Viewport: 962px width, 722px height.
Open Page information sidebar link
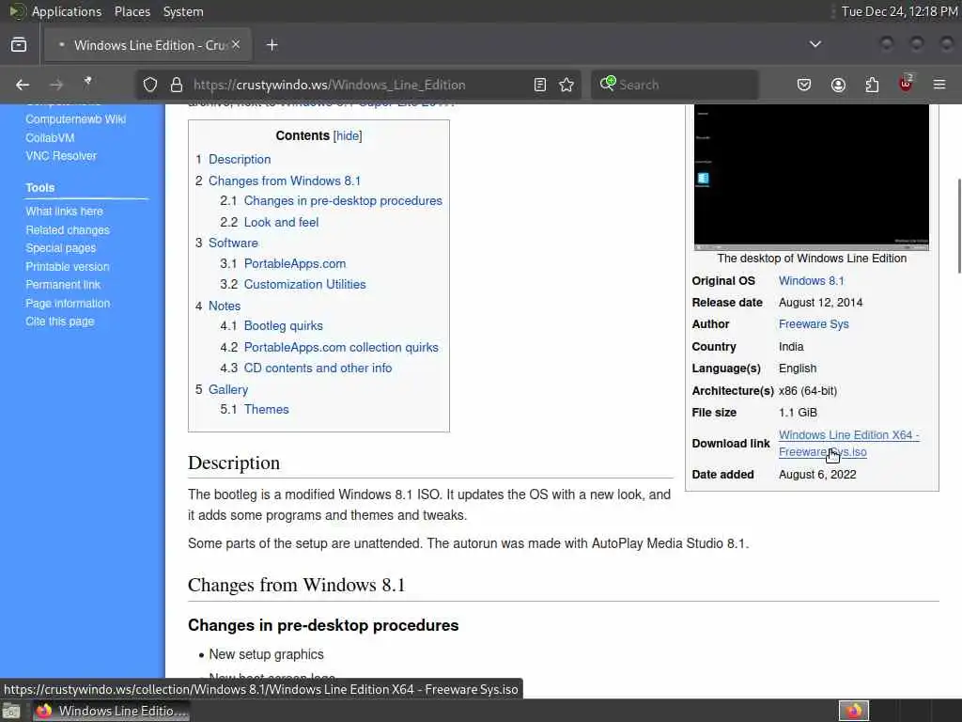(x=68, y=304)
